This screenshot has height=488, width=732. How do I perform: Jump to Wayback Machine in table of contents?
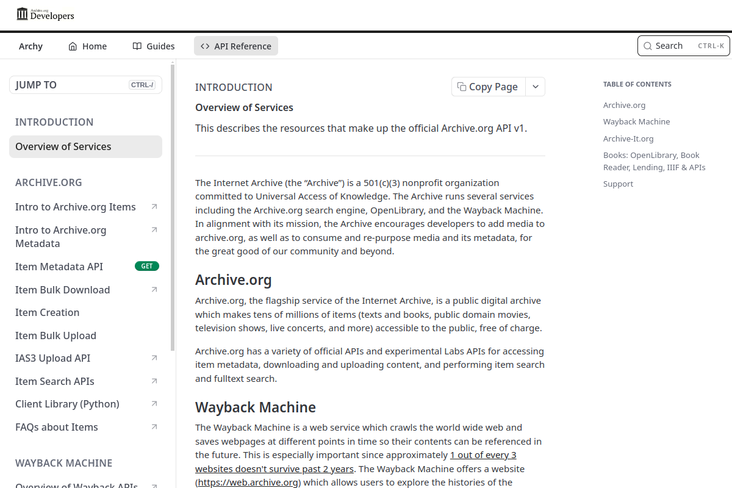pyautogui.click(x=636, y=121)
